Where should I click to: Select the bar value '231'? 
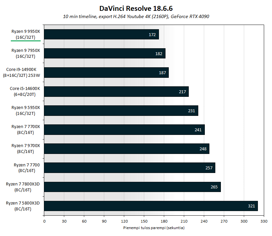191,111
